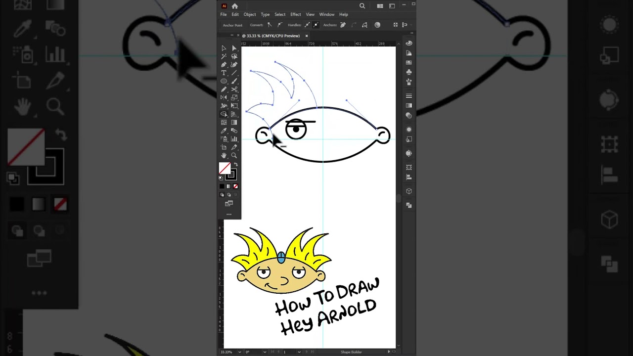Viewport: 633px width, 356px height.
Task: Select the Paintbrush tool
Action: pos(234,81)
